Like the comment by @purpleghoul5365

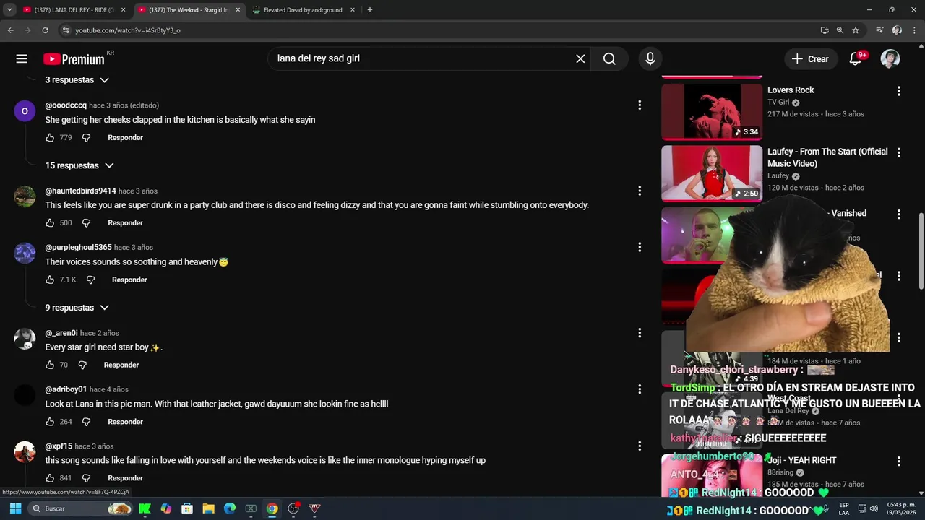tap(50, 279)
